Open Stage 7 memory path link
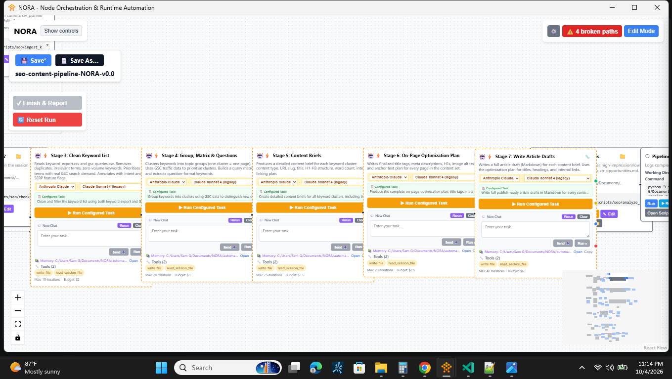Viewport: 672px width, 379px height. point(578,252)
